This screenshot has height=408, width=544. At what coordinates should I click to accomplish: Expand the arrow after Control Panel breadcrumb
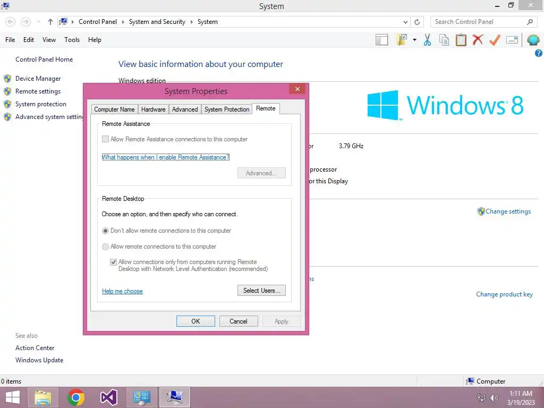tap(123, 22)
